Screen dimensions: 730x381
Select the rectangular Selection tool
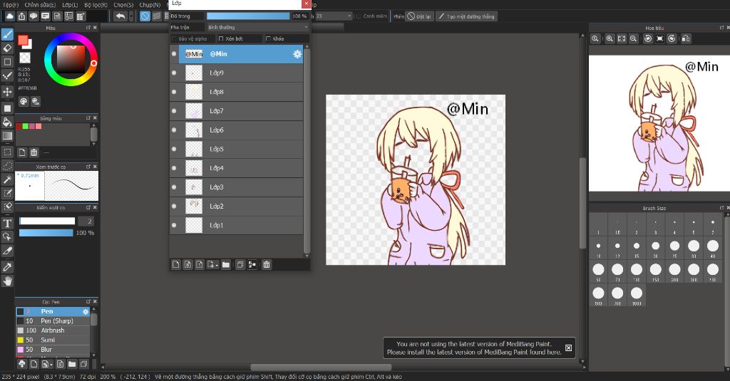point(7,152)
